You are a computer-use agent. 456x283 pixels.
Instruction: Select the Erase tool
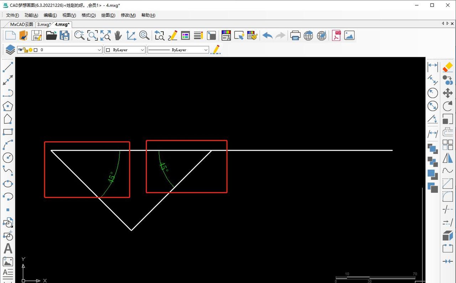[x=448, y=67]
